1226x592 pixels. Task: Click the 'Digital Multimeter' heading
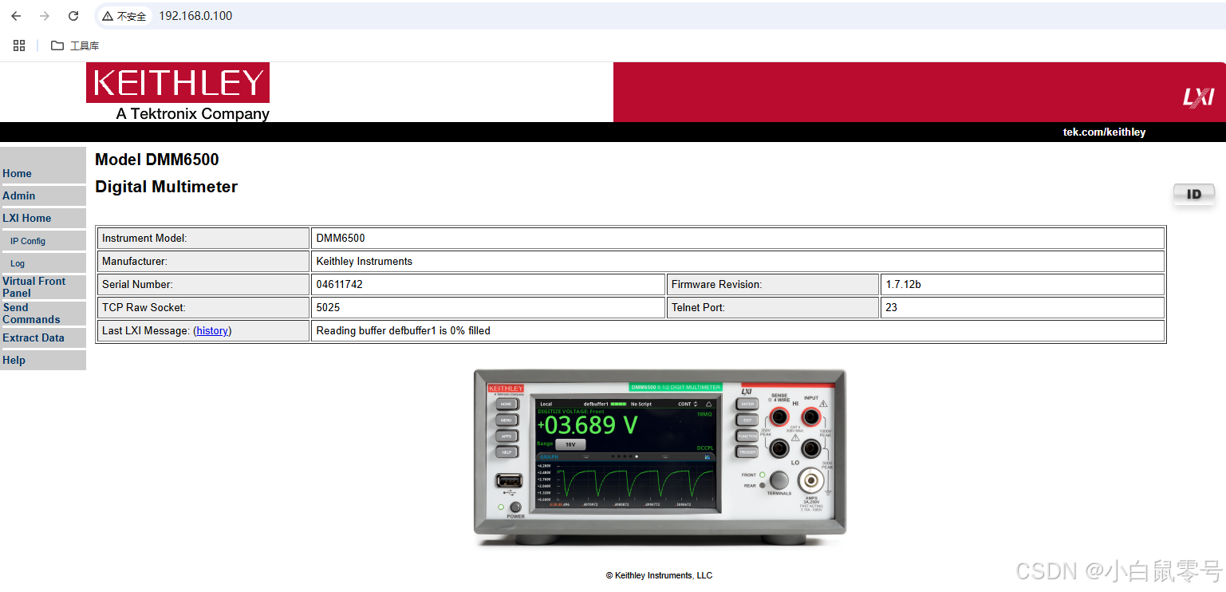(x=166, y=187)
